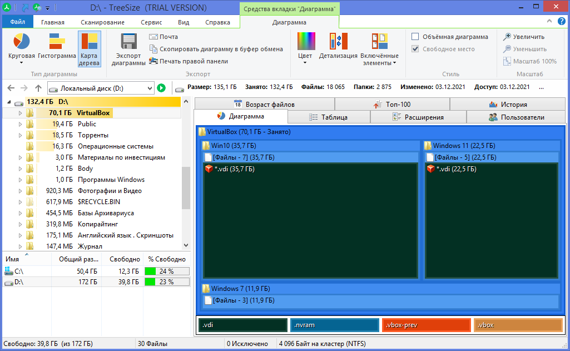570x351 pixels.
Task: Show more info via the ellipsis
Action: tap(541, 87)
